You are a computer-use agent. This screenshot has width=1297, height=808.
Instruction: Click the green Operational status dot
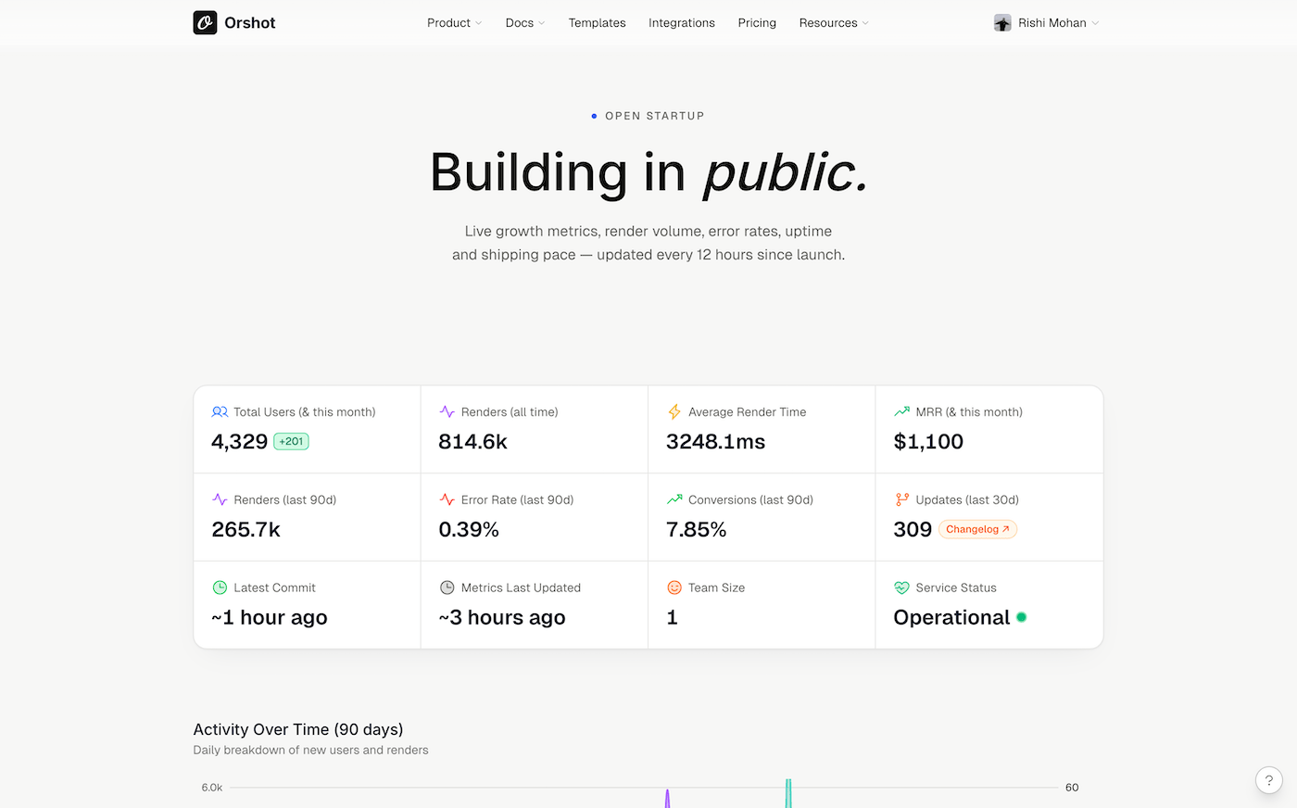pyautogui.click(x=1021, y=617)
